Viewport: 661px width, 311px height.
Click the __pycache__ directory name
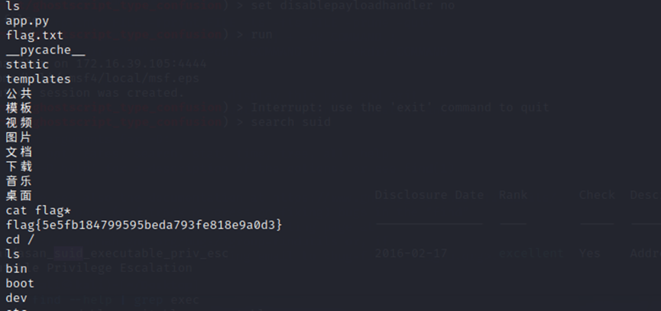pyautogui.click(x=46, y=50)
